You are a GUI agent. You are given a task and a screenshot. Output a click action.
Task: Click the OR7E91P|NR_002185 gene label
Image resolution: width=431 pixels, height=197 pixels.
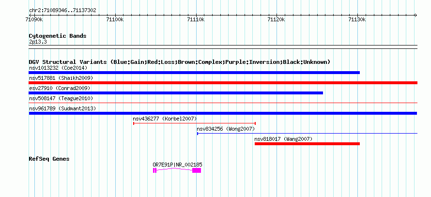pyautogui.click(x=177, y=165)
